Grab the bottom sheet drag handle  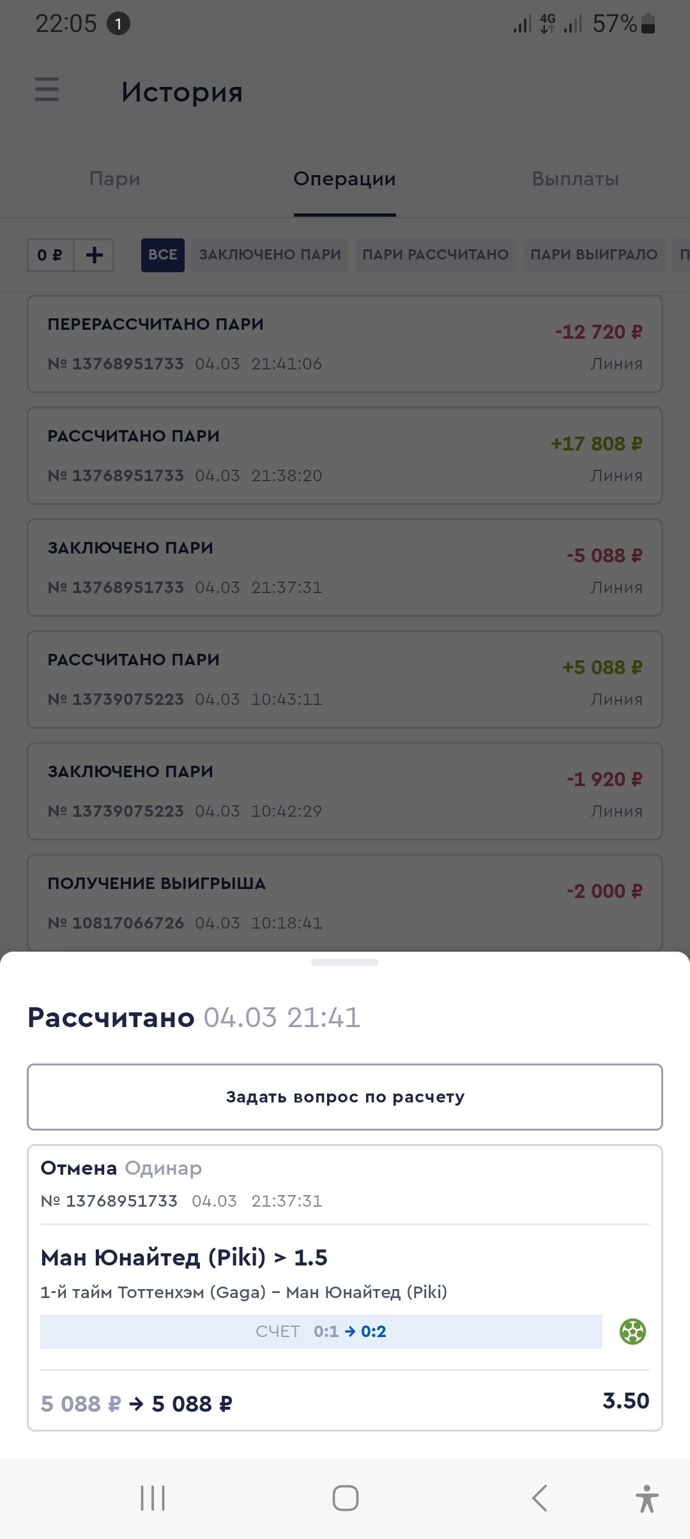click(x=344, y=962)
